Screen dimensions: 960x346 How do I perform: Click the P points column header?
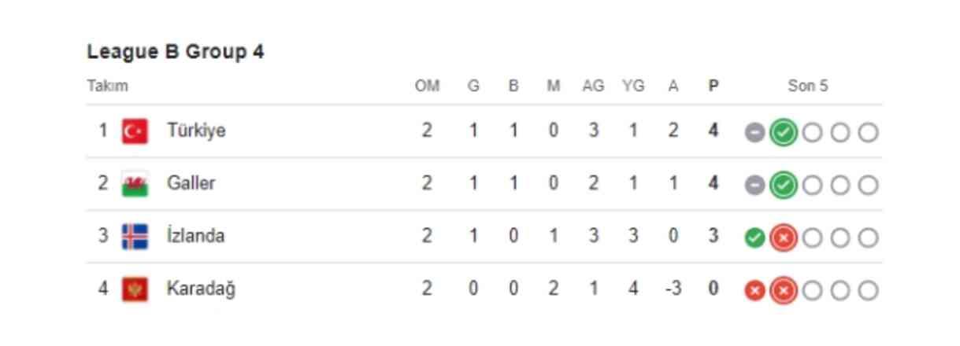click(714, 86)
